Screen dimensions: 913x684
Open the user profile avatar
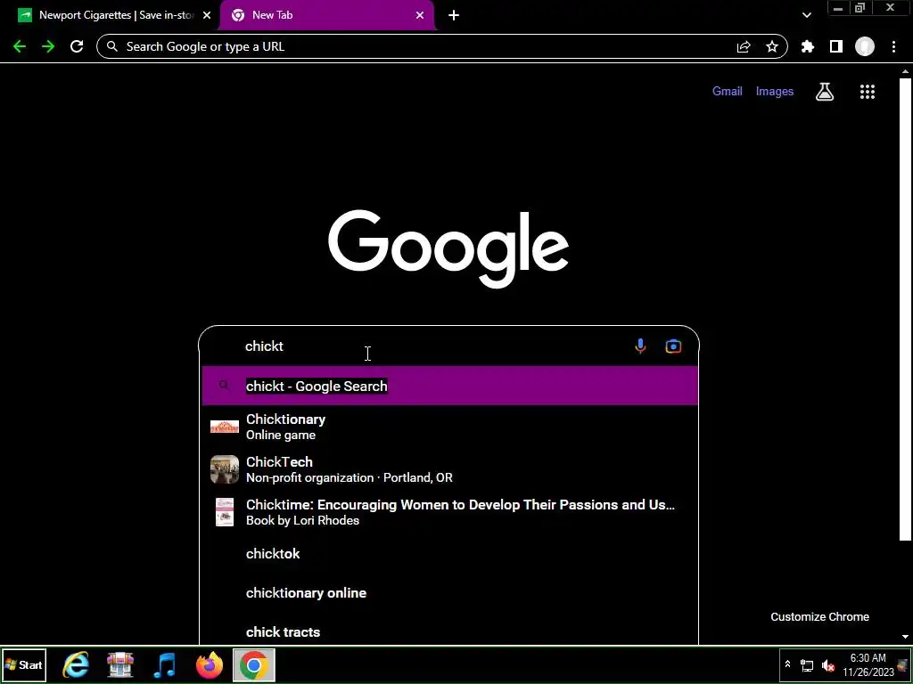tap(865, 46)
